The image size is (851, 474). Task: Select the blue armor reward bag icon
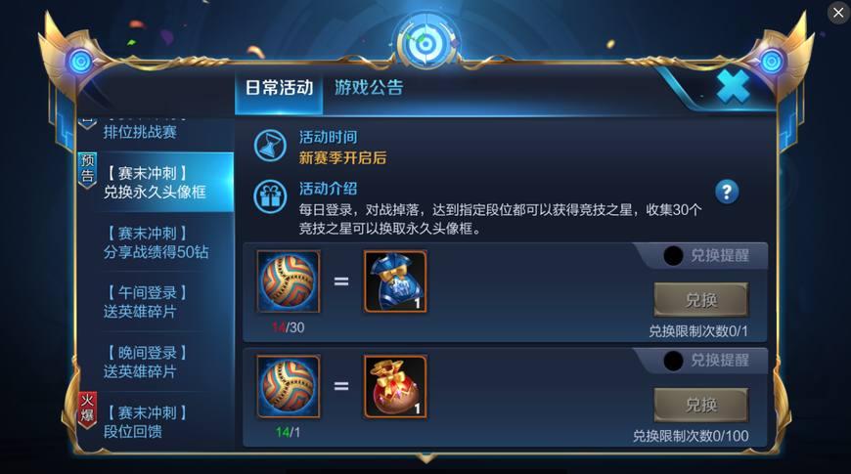point(395,281)
